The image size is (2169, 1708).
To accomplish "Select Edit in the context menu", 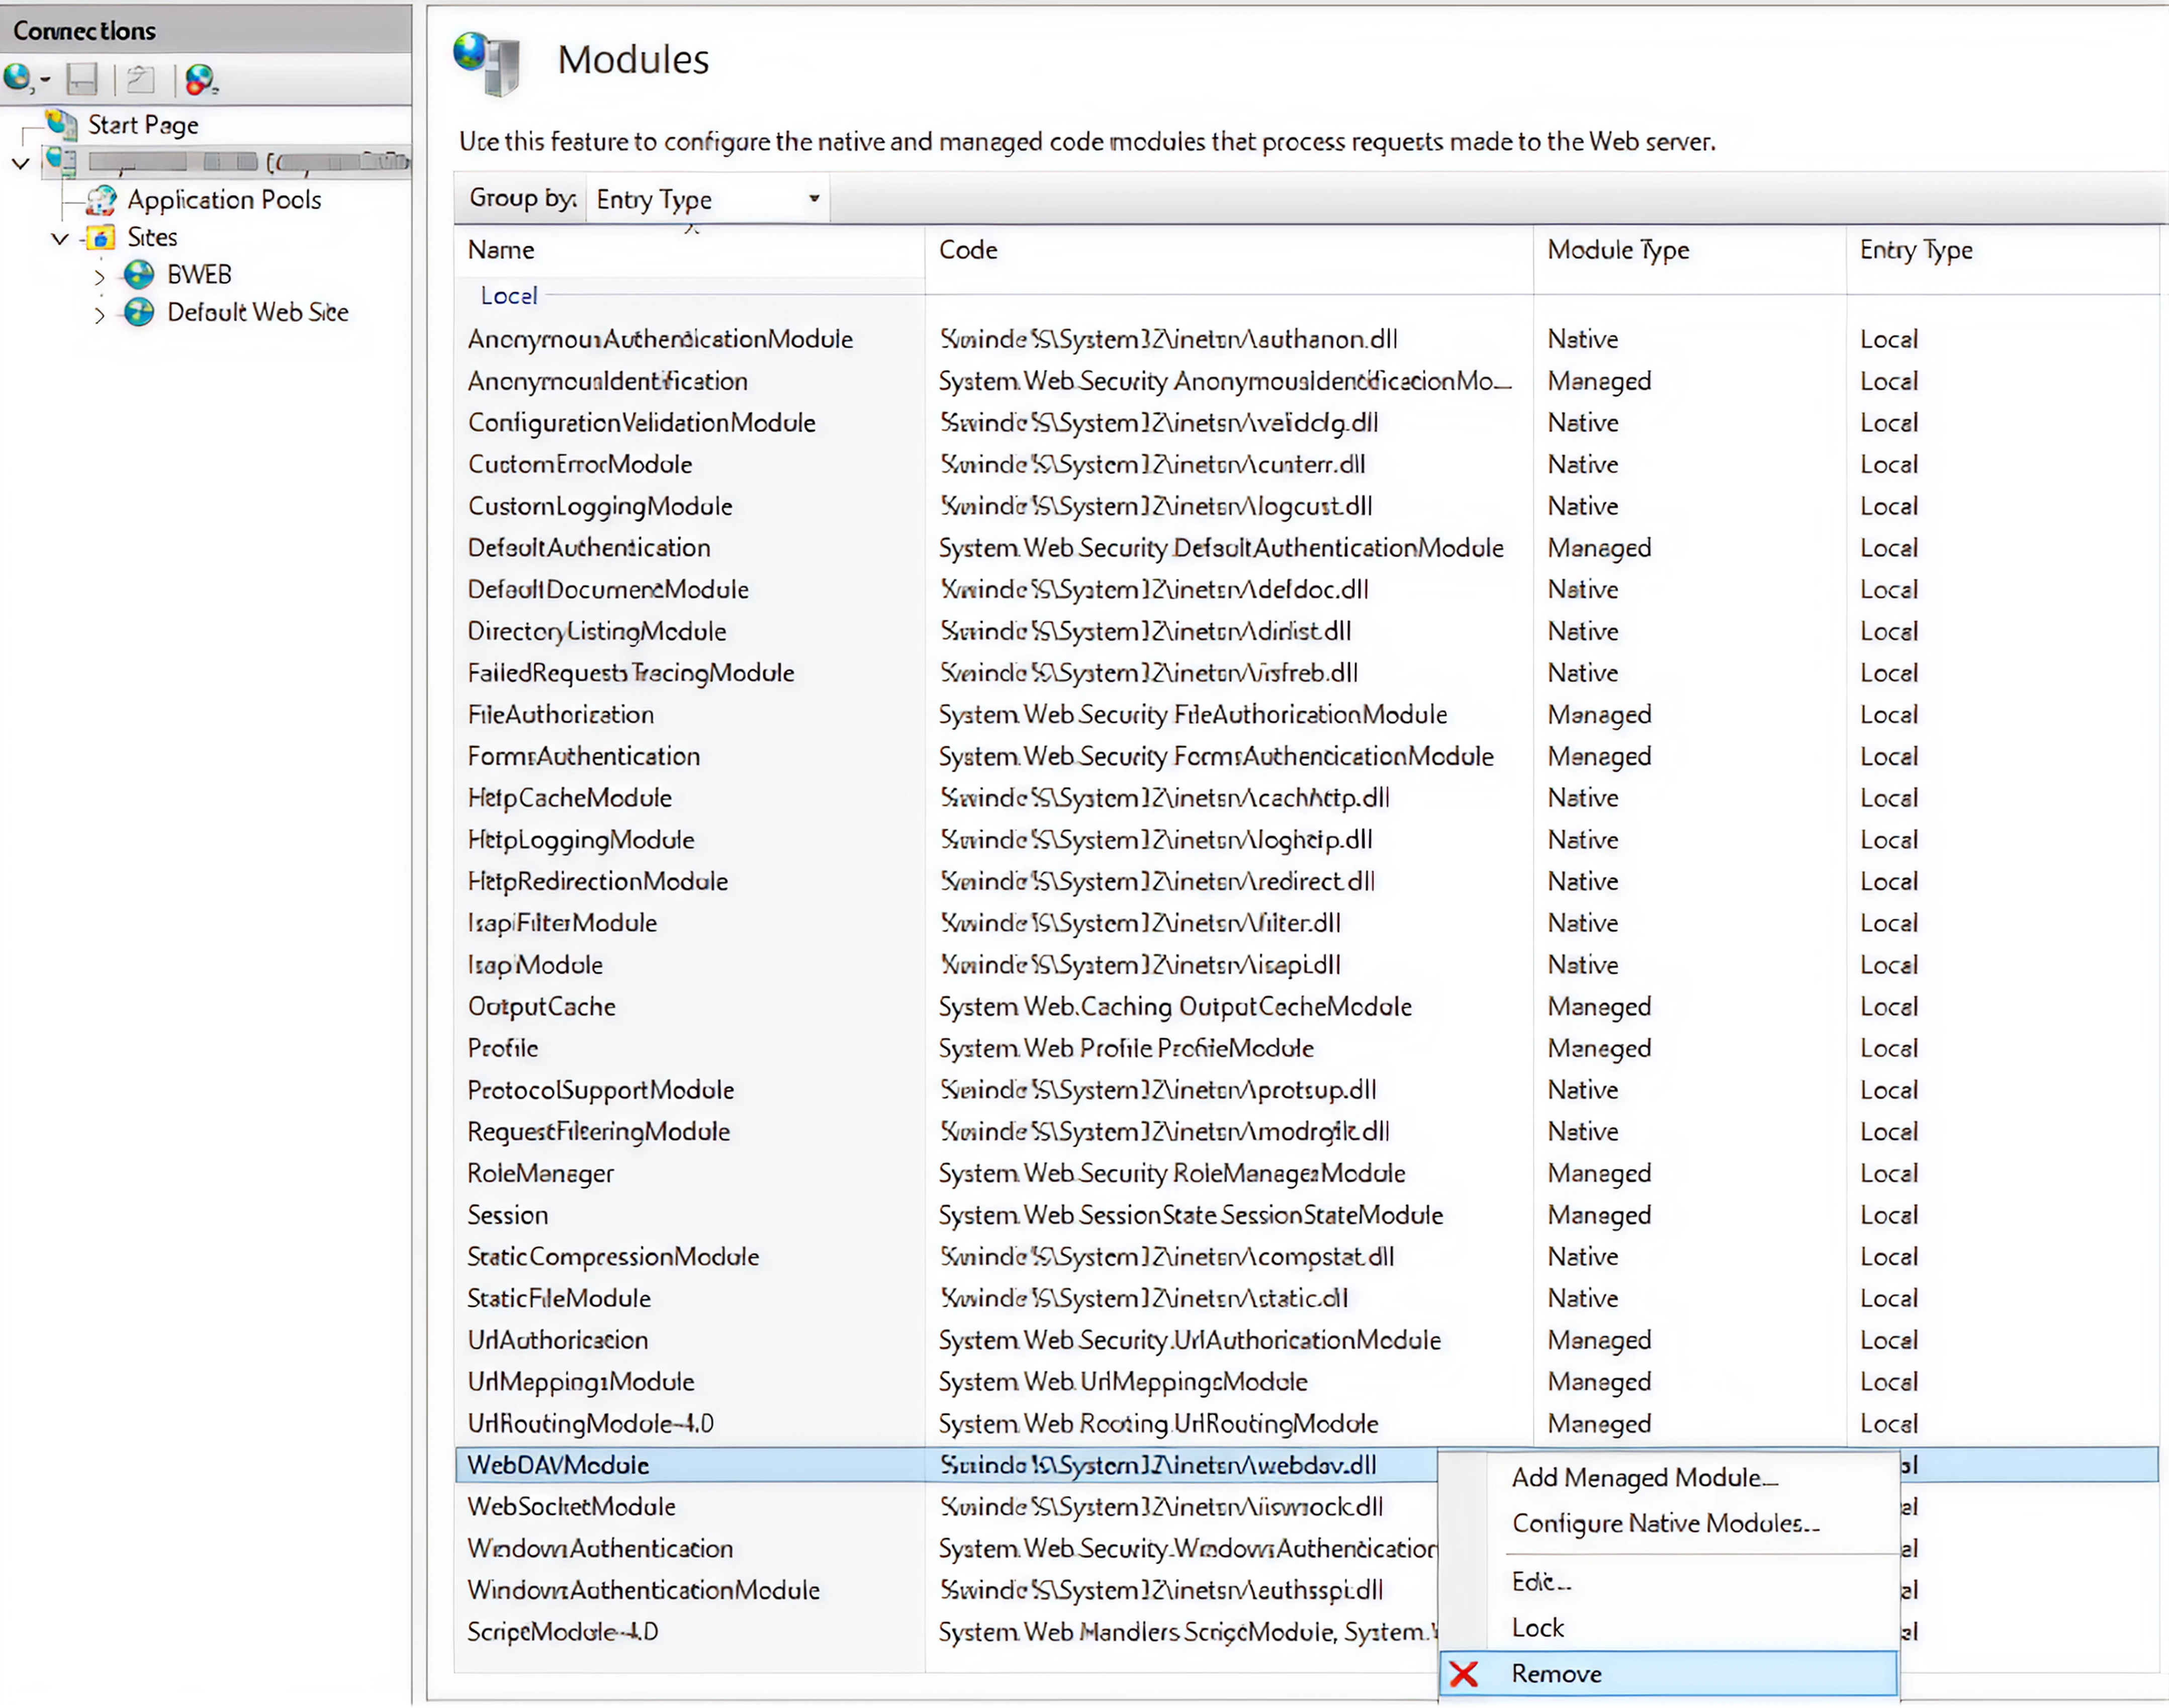I will (1541, 1581).
